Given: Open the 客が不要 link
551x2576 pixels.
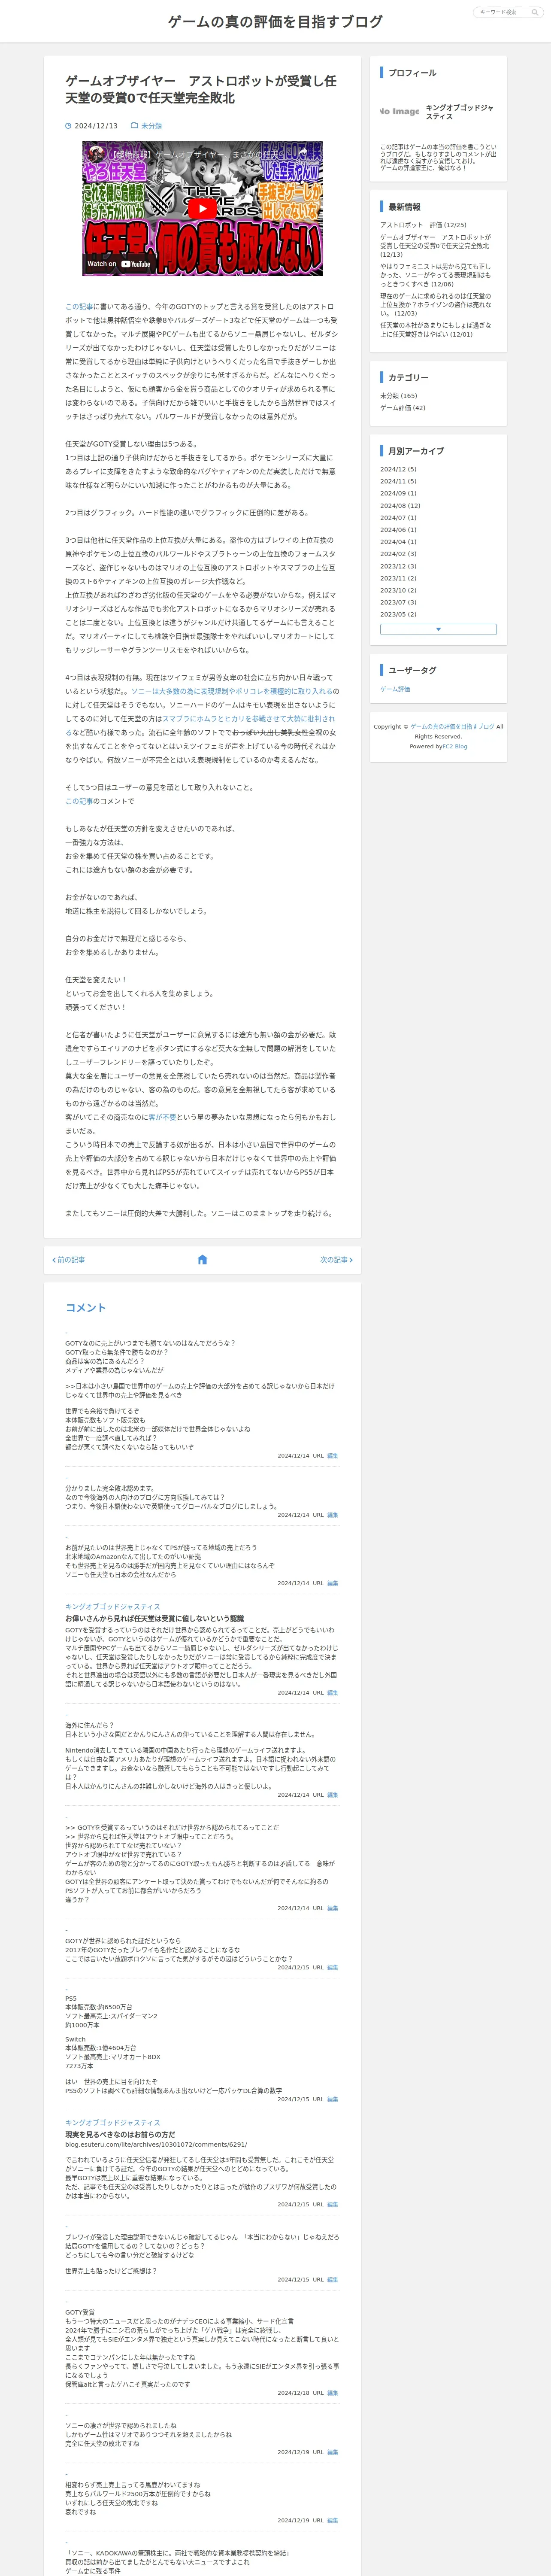Looking at the screenshot, I should coord(162,1117).
